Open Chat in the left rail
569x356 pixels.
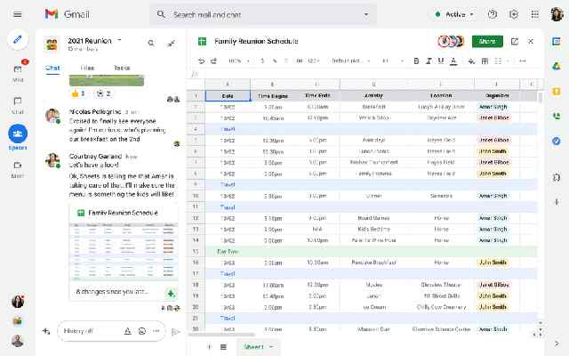click(18, 105)
